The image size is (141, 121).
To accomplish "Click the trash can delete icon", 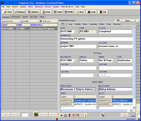I will click(x=70, y=115).
